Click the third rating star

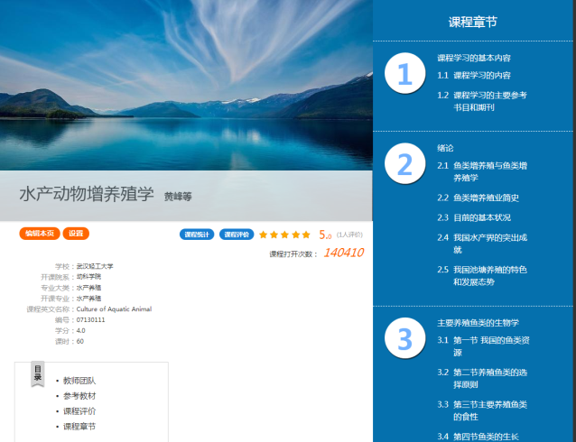tap(284, 235)
